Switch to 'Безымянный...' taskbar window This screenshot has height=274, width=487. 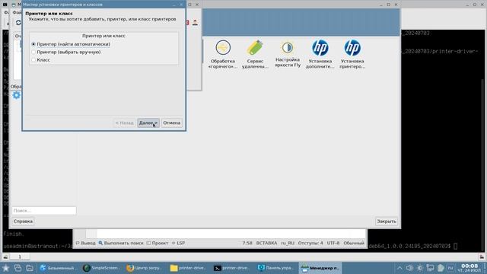(x=59, y=268)
